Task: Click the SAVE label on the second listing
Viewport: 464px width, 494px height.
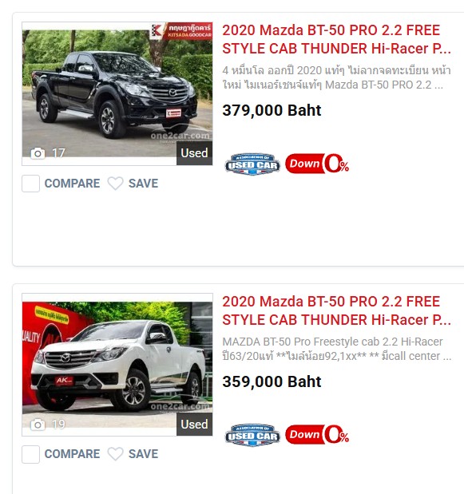Action: (143, 454)
